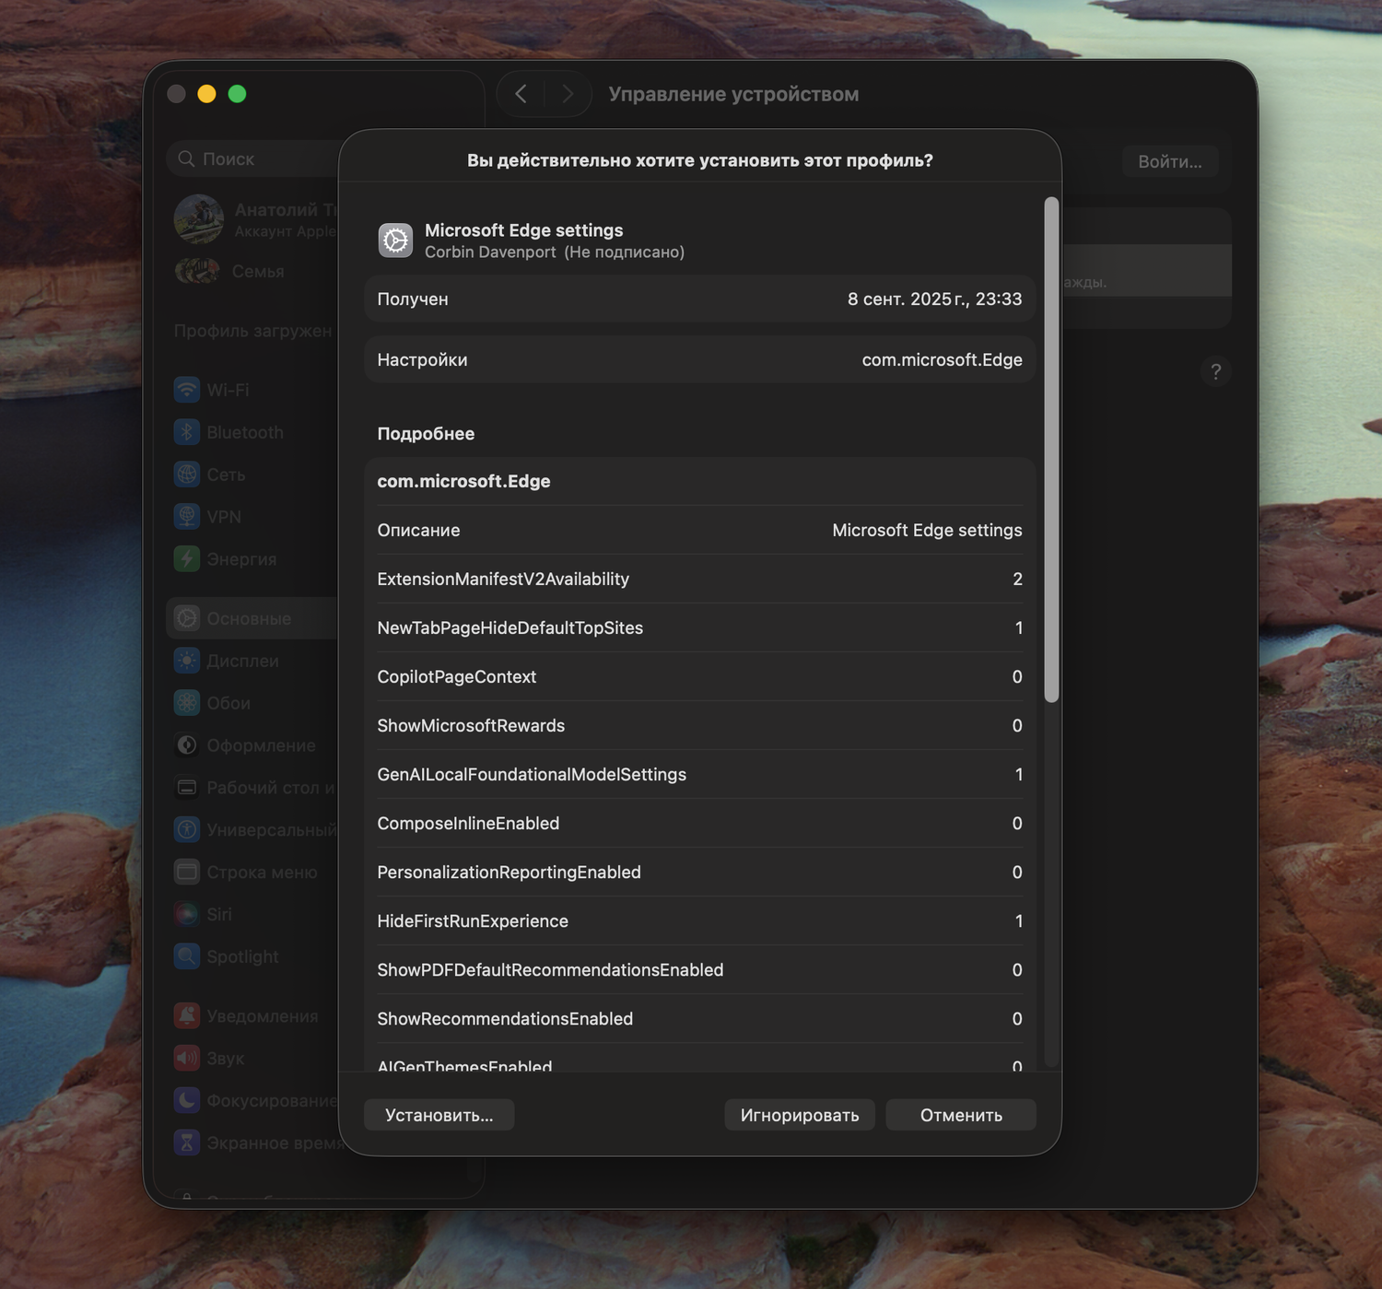Click the Spotlight magnifier icon
The height and width of the screenshot is (1289, 1382).
pyautogui.click(x=187, y=957)
